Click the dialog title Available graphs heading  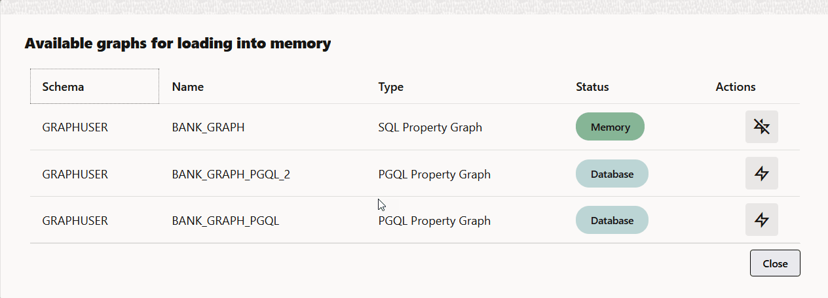pos(178,44)
